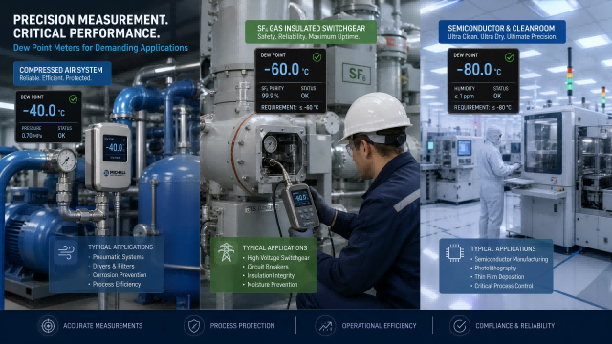Click the Pneumatic Systems bullet

[x=116, y=257]
